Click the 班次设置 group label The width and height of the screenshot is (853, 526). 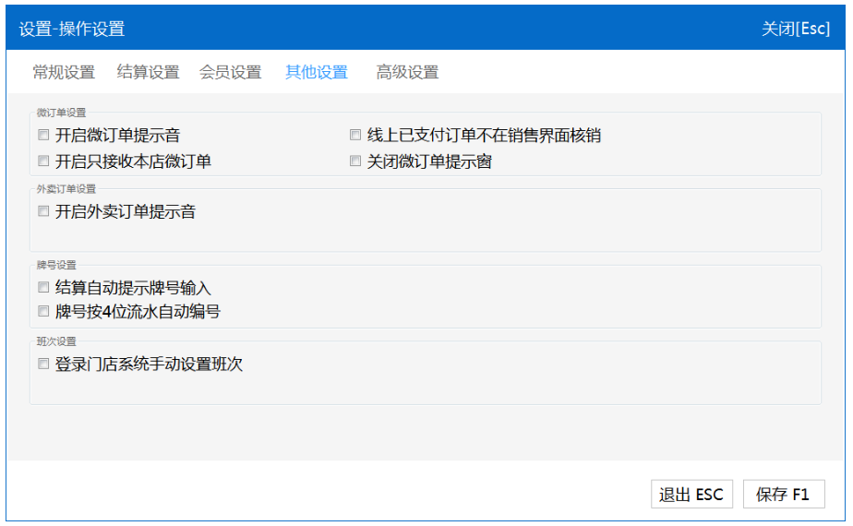coord(56,341)
